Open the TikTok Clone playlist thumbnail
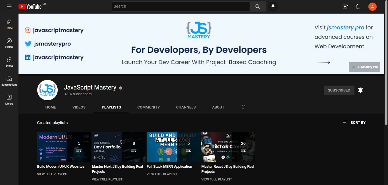Image resolution: width=388 pixels, height=185 pixels. 228,147
